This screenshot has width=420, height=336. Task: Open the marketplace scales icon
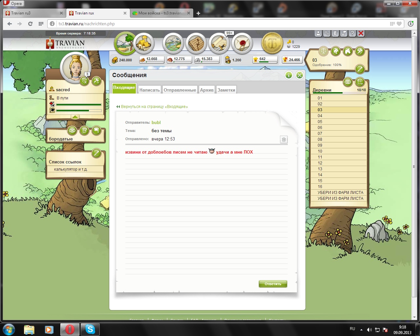[324, 51]
